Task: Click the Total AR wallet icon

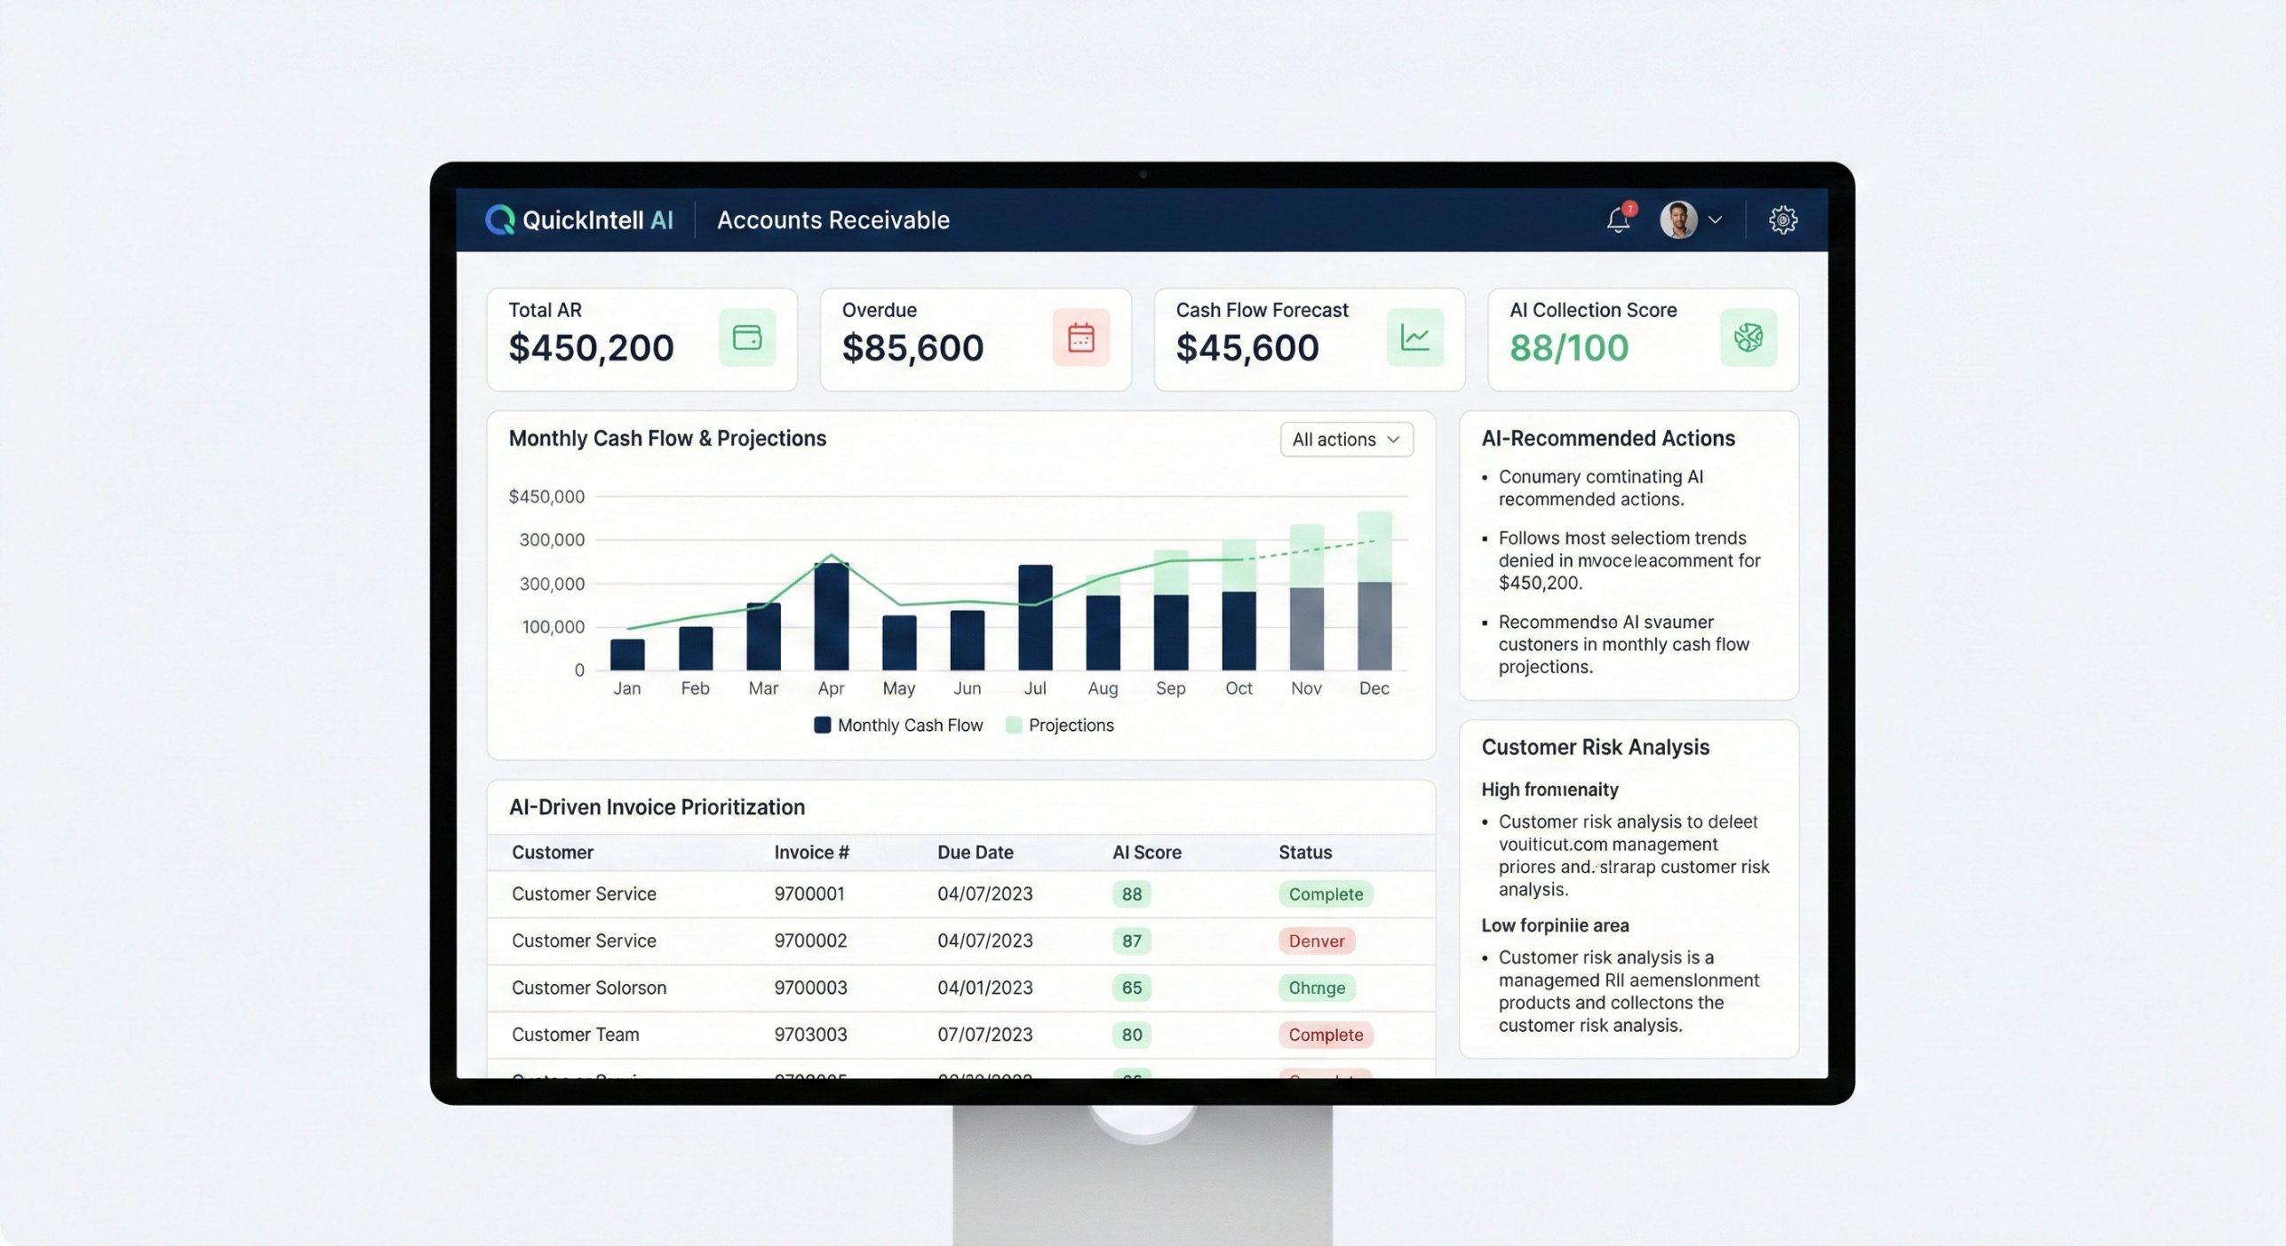Action: (747, 337)
